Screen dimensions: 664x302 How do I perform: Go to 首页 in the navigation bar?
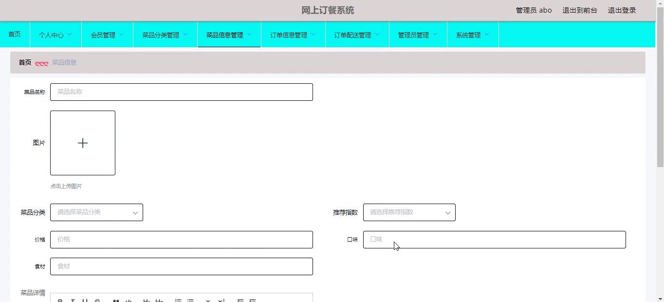pos(15,34)
